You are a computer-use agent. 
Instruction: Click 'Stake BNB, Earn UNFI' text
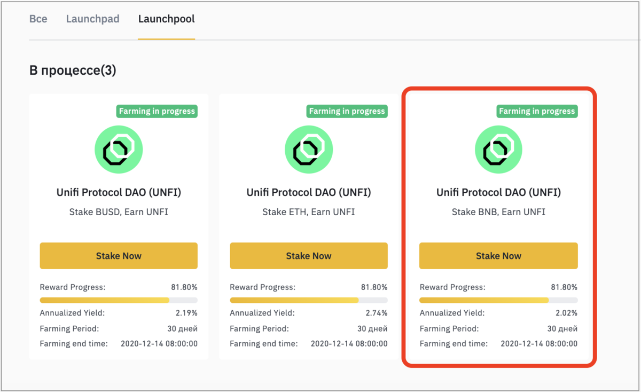tap(498, 212)
